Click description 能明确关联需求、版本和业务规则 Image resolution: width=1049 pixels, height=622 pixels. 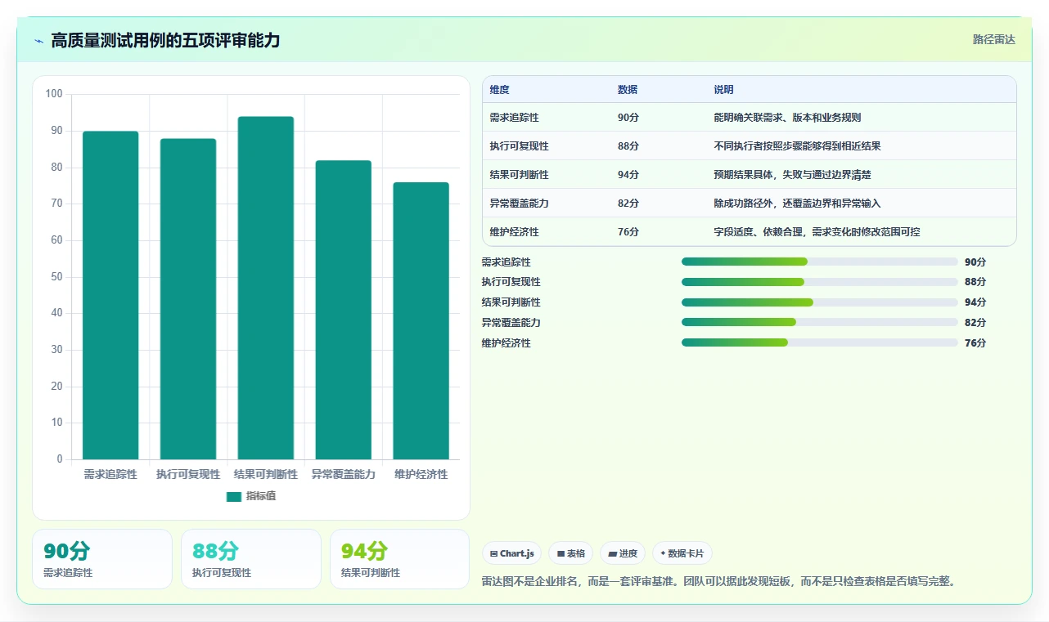[787, 118]
